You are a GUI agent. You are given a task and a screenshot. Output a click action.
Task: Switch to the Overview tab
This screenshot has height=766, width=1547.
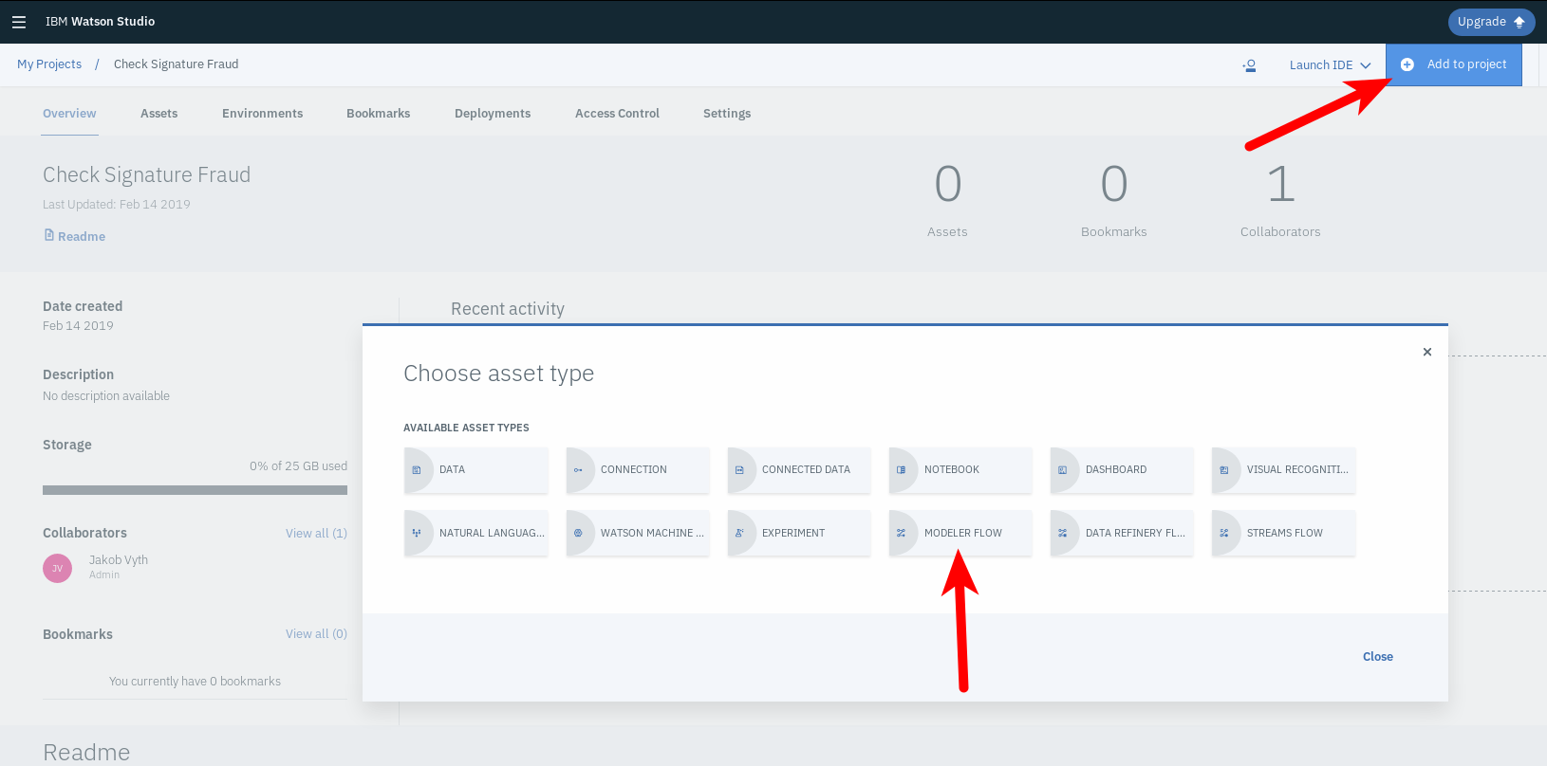click(x=69, y=114)
